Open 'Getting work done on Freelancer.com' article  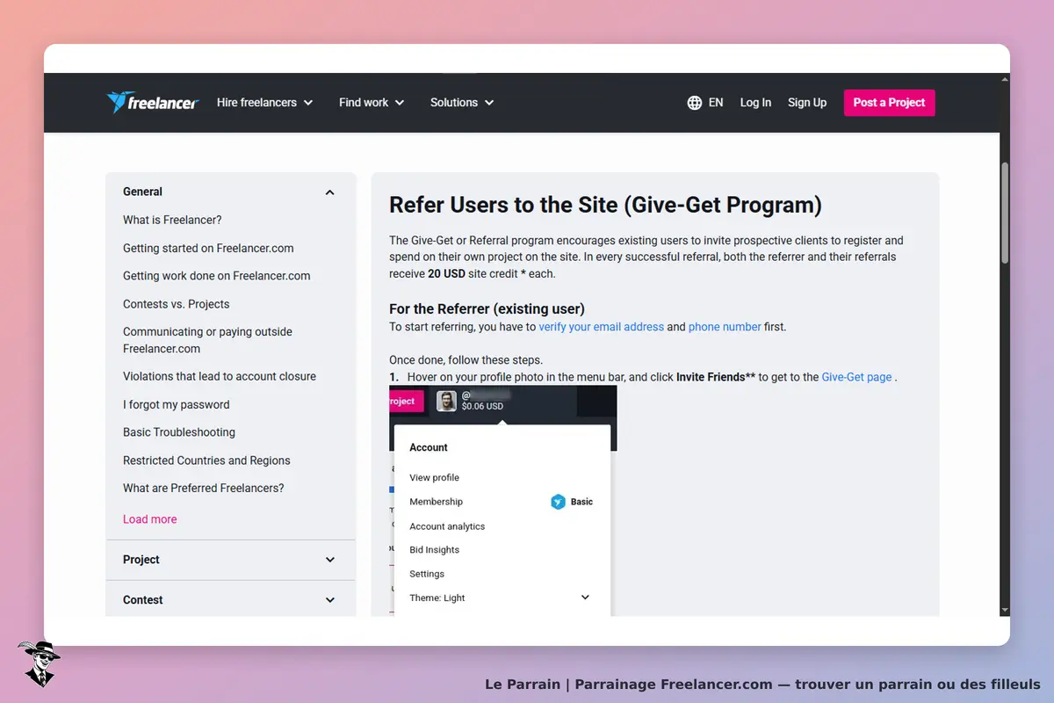tap(217, 276)
